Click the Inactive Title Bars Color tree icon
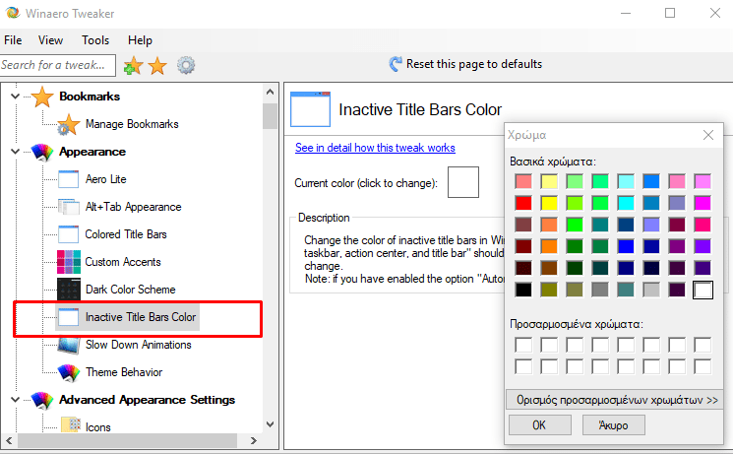Image resolution: width=733 pixels, height=454 pixels. (x=68, y=317)
